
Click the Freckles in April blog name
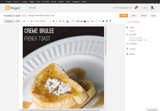tap(12, 15)
